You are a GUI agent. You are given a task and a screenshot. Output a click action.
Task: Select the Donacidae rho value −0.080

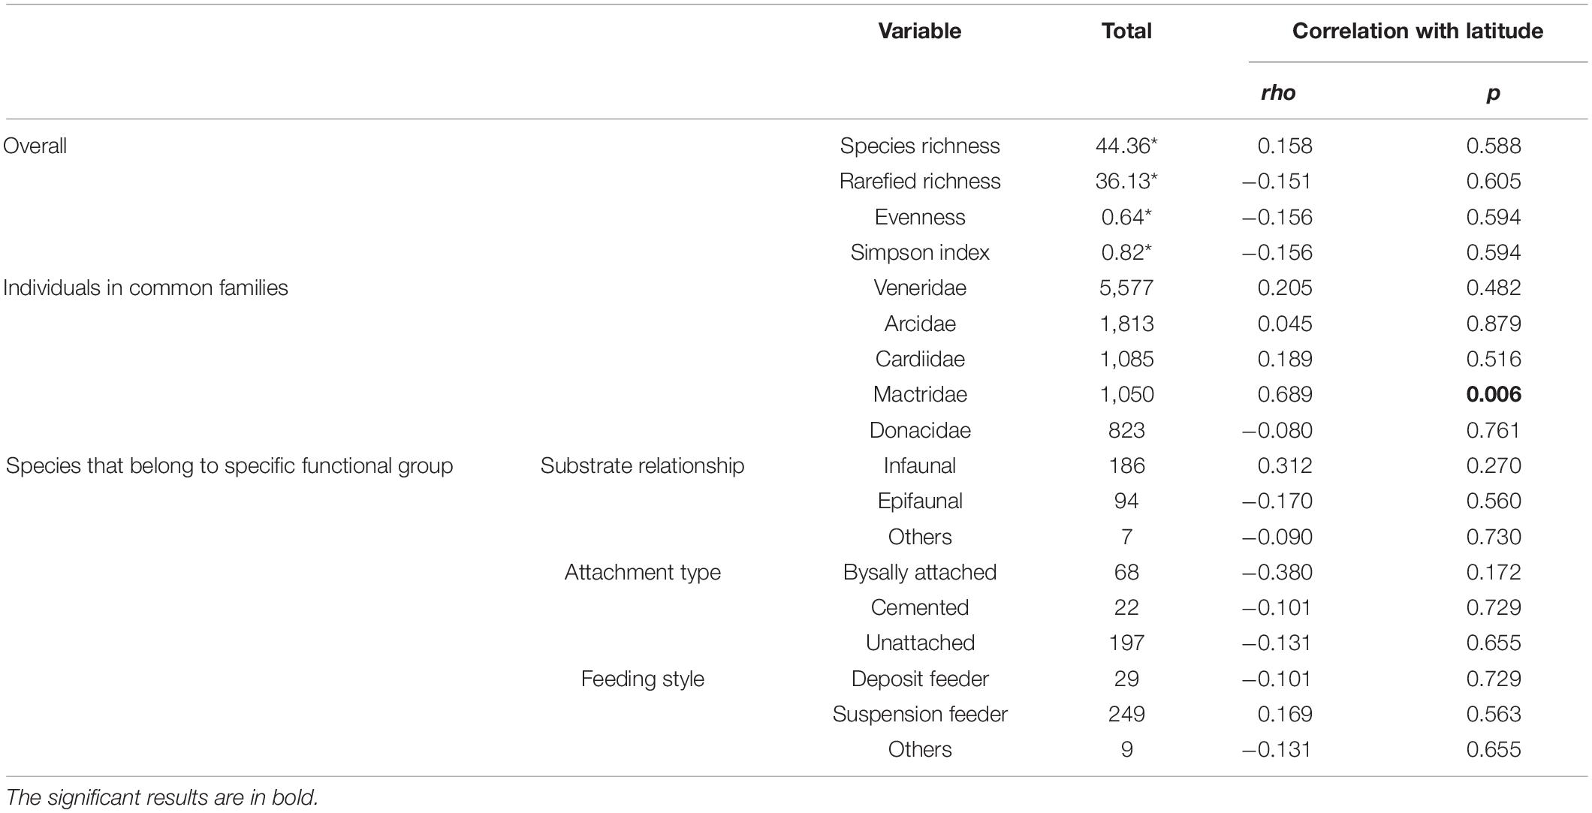[1277, 430]
